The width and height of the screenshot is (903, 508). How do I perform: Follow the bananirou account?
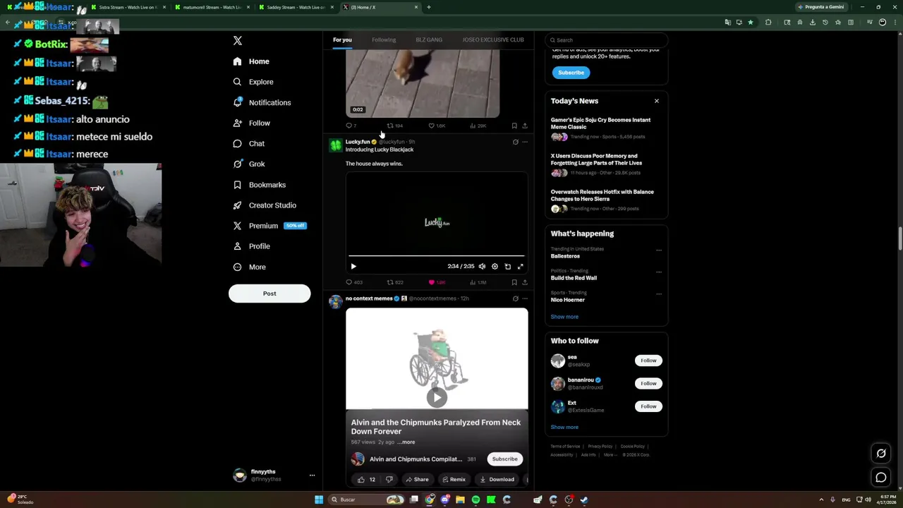pyautogui.click(x=648, y=383)
